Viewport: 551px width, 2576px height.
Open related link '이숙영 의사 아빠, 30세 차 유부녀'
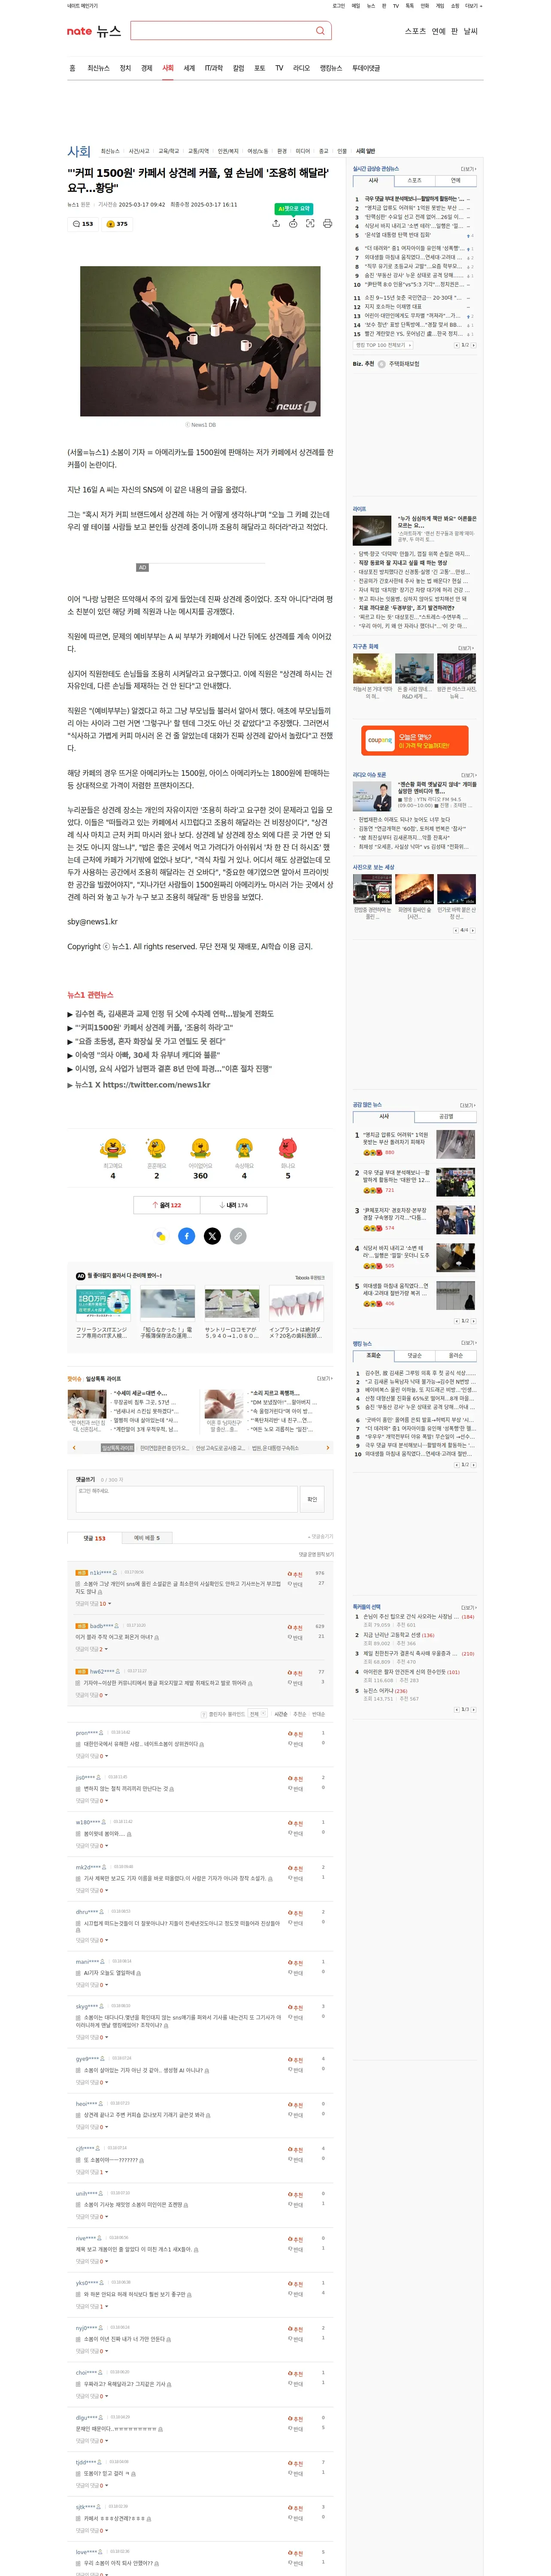click(147, 1054)
